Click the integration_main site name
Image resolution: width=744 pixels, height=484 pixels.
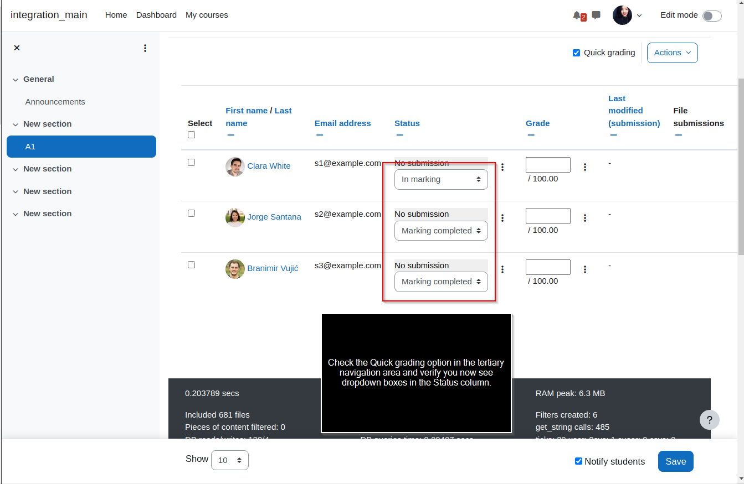point(49,15)
